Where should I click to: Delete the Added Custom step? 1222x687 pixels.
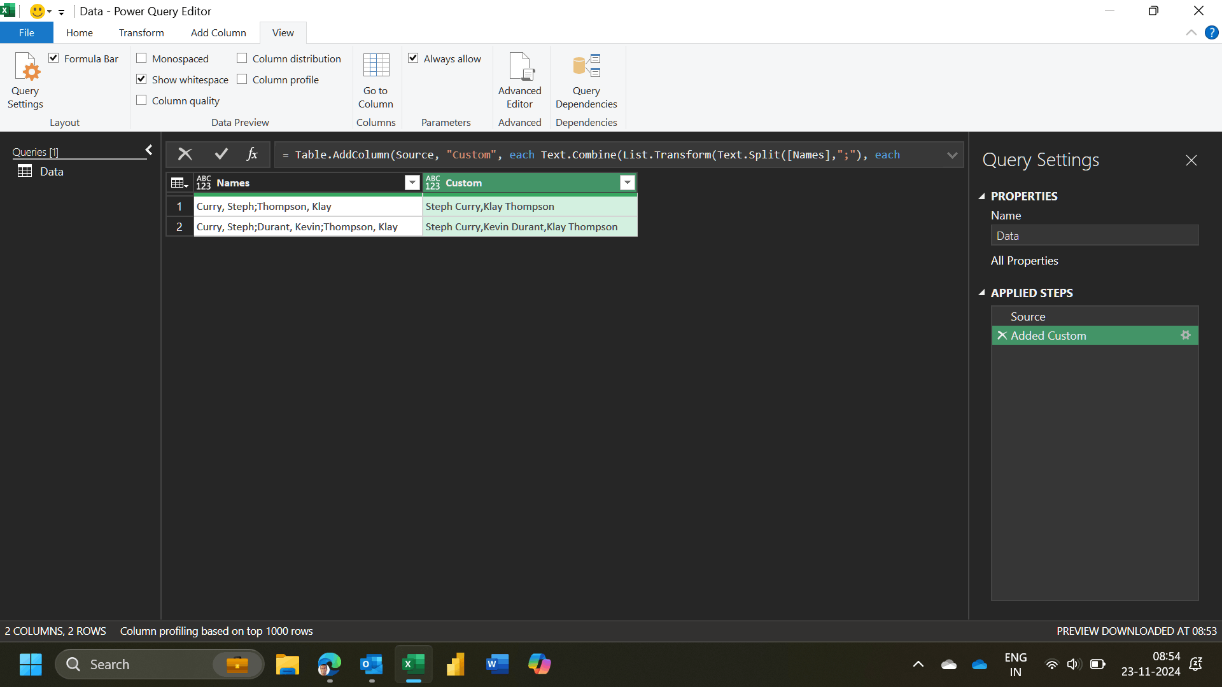(x=1002, y=335)
